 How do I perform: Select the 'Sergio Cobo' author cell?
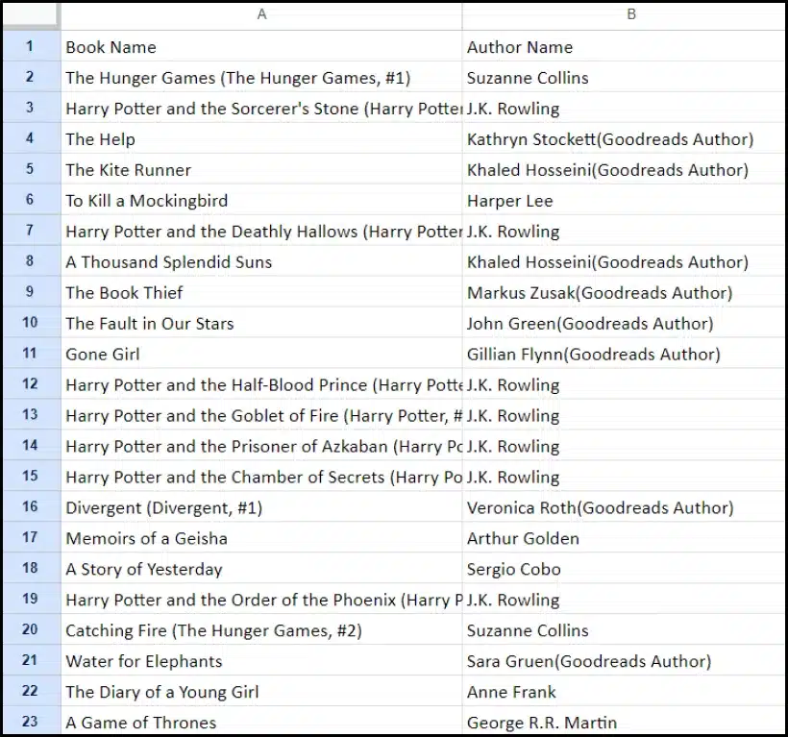coord(514,570)
